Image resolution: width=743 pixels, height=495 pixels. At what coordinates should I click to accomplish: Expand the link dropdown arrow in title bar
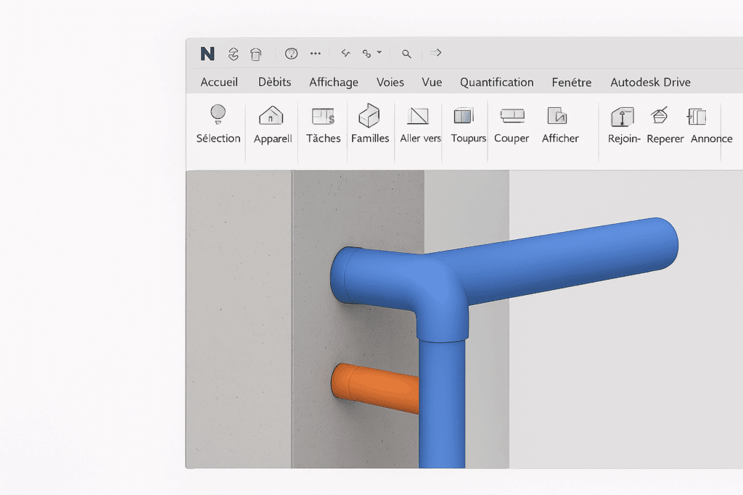(379, 53)
